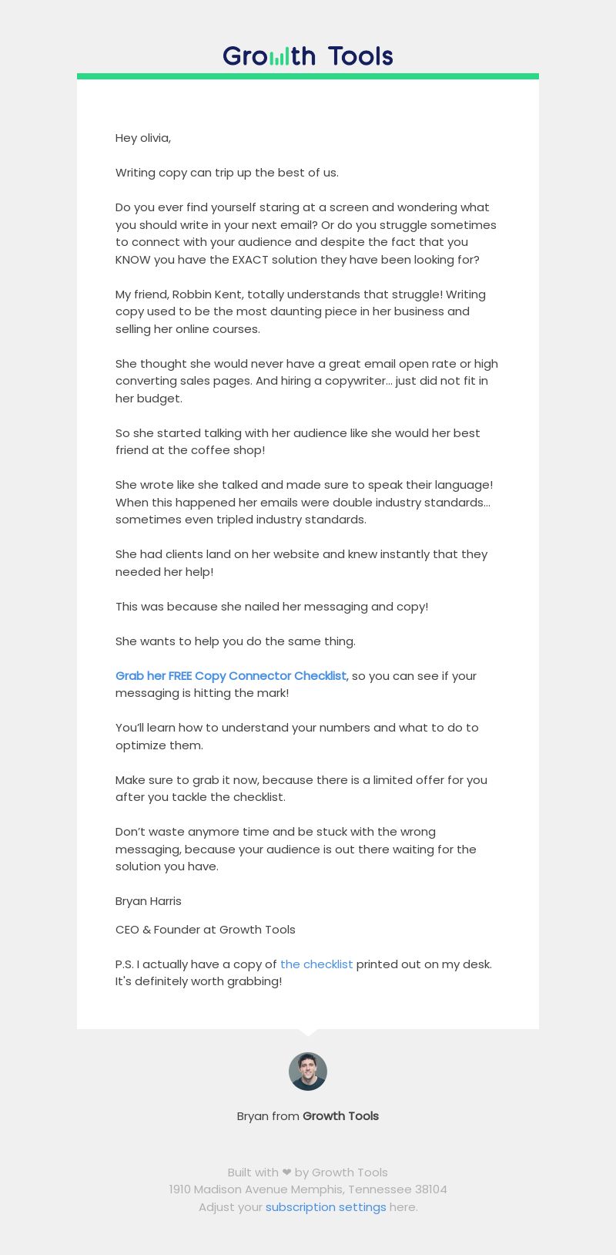Click the Bryan Harris signature name
This screenshot has height=1255, width=616.
coord(149,901)
